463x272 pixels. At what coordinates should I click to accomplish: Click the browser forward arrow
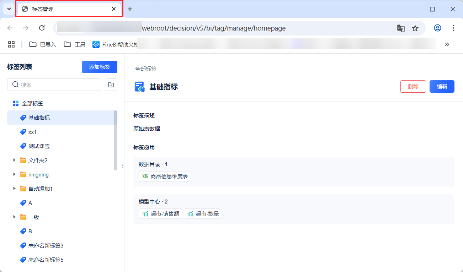pyautogui.click(x=26, y=28)
